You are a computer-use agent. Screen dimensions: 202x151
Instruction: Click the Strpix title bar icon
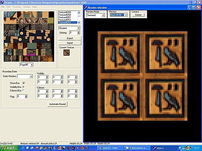(2, 2)
